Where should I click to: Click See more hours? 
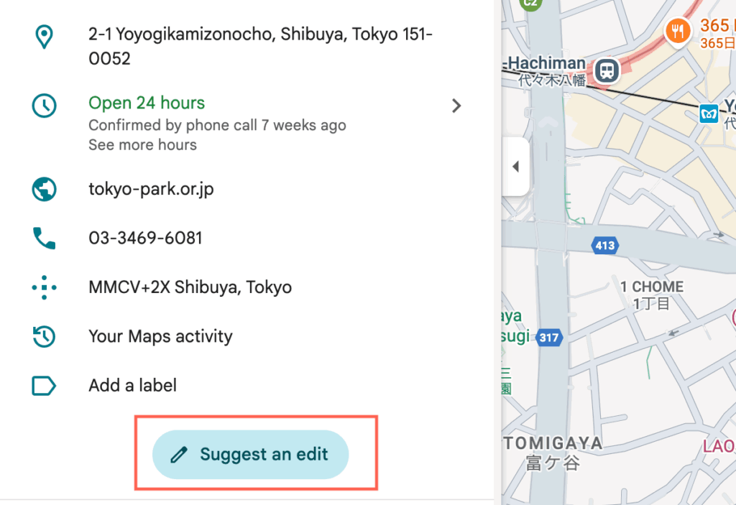142,145
